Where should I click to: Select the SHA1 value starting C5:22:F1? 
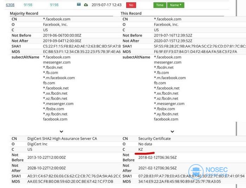[x=82, y=46]
